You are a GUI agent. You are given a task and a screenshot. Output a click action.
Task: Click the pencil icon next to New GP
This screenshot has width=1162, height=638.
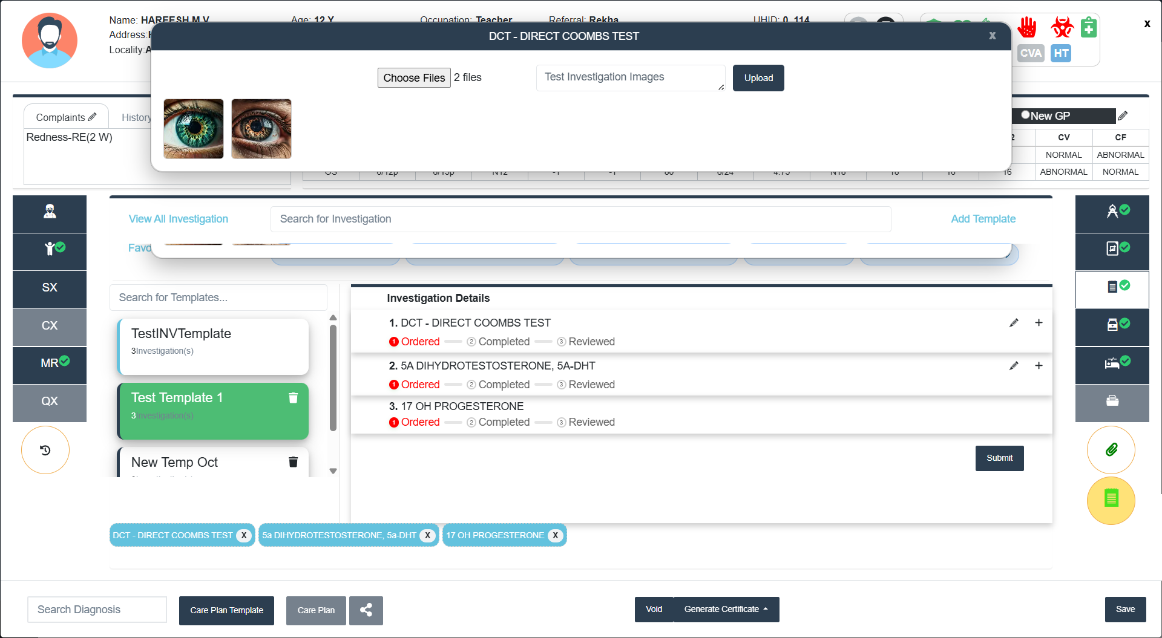(1123, 116)
